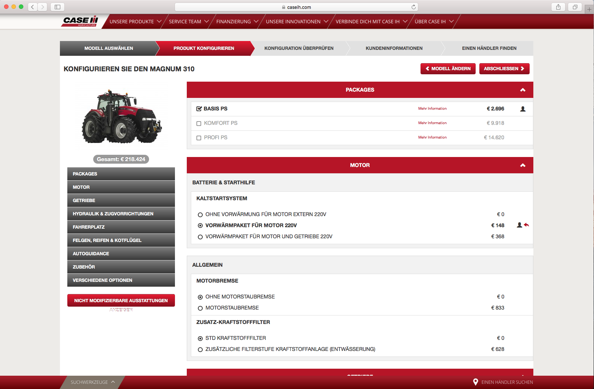Select Vorwärmpaket für Motor 220V radio
Screen dimensions: 594x389
(x=200, y=226)
